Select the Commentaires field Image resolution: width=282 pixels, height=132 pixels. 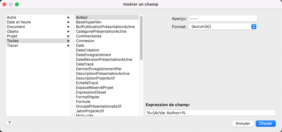click(89, 36)
